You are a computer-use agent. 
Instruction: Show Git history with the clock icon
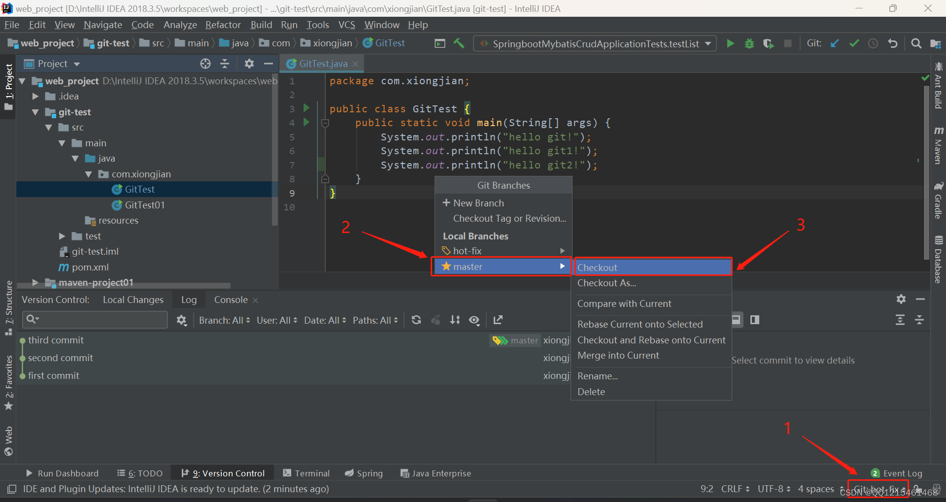coord(873,43)
